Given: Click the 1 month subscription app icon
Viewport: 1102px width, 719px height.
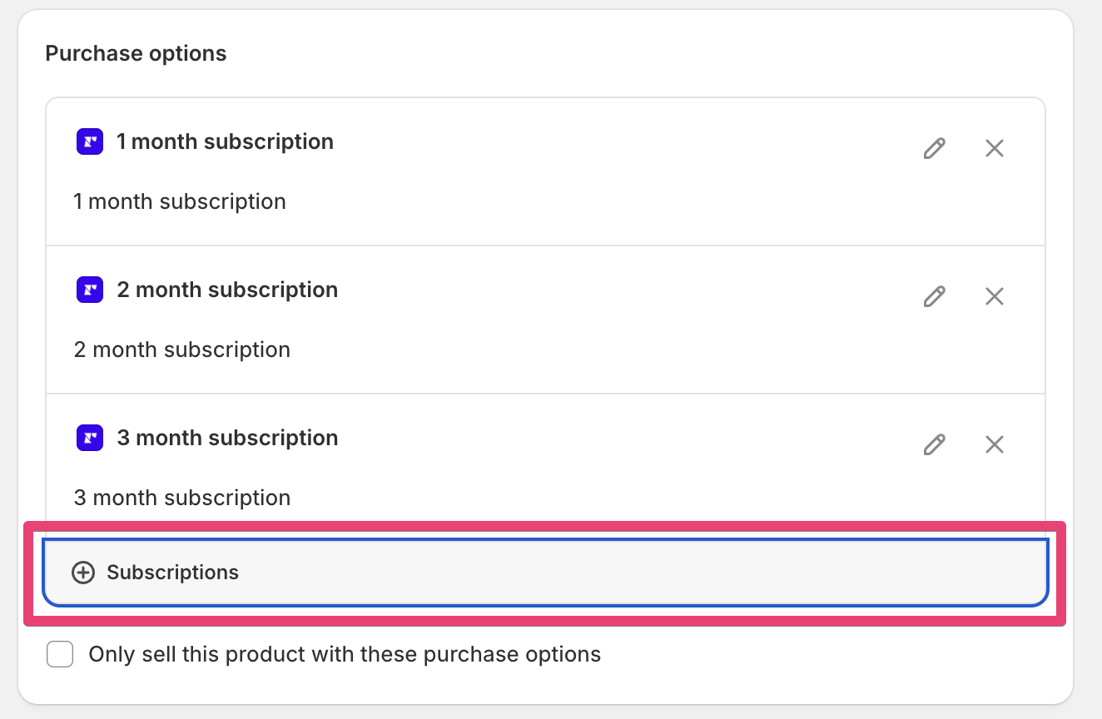Looking at the screenshot, I should (90, 141).
